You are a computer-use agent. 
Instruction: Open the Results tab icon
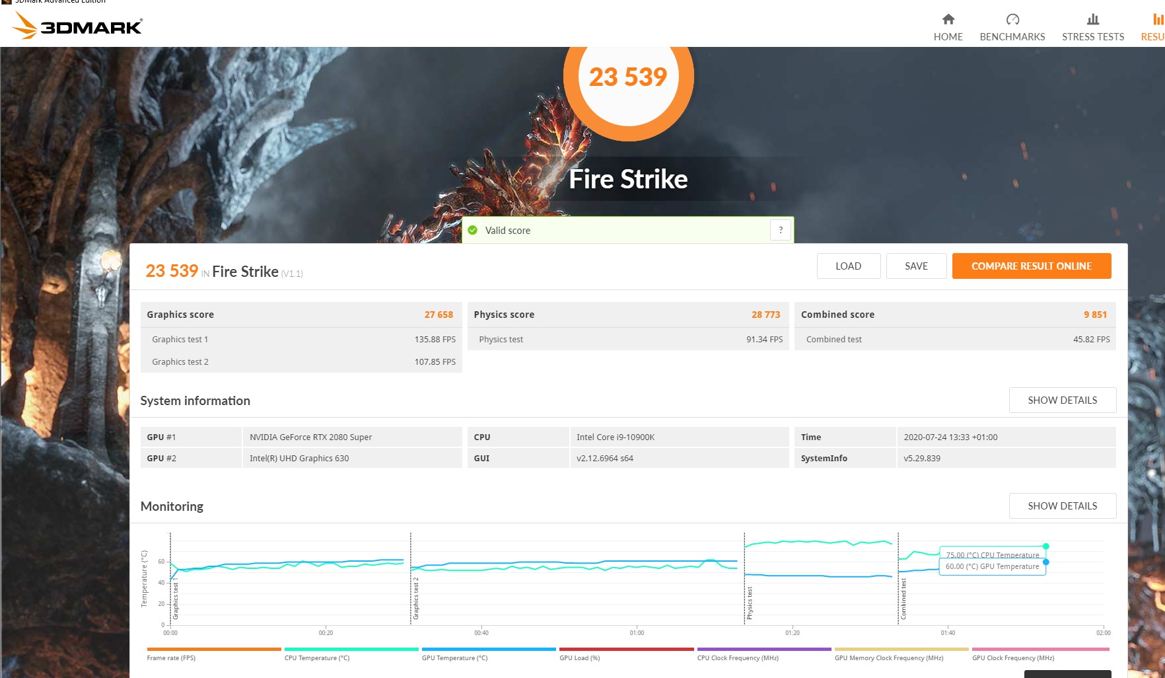tap(1158, 19)
